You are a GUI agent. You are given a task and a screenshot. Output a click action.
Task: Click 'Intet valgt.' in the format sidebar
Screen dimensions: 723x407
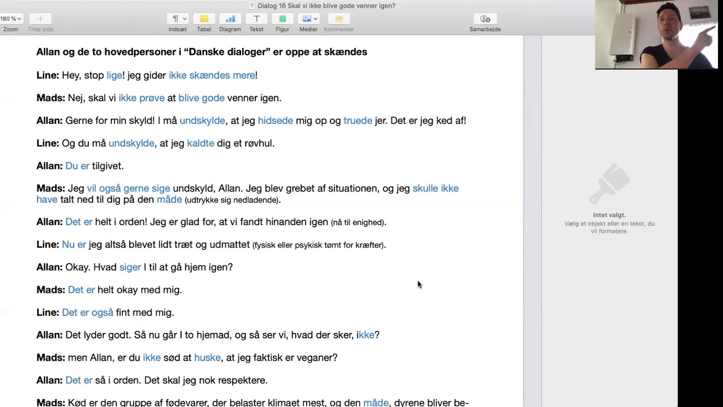pos(609,215)
